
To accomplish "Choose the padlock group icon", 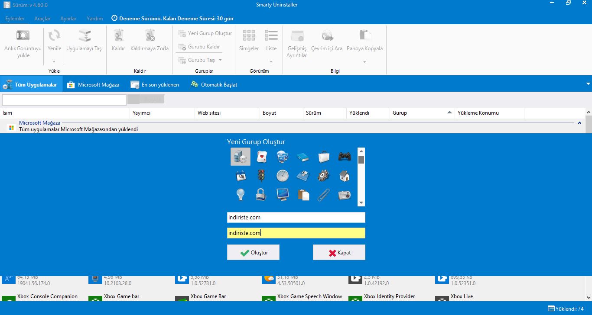I will [x=261, y=195].
